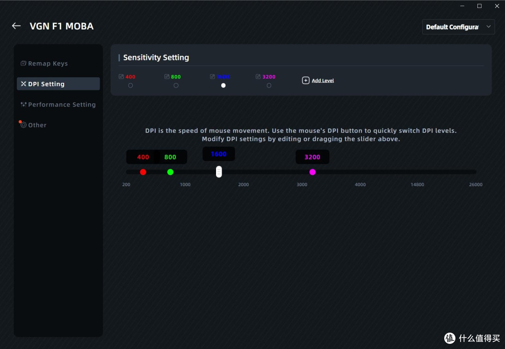Click the VGN F1 MOBA title

(62, 26)
